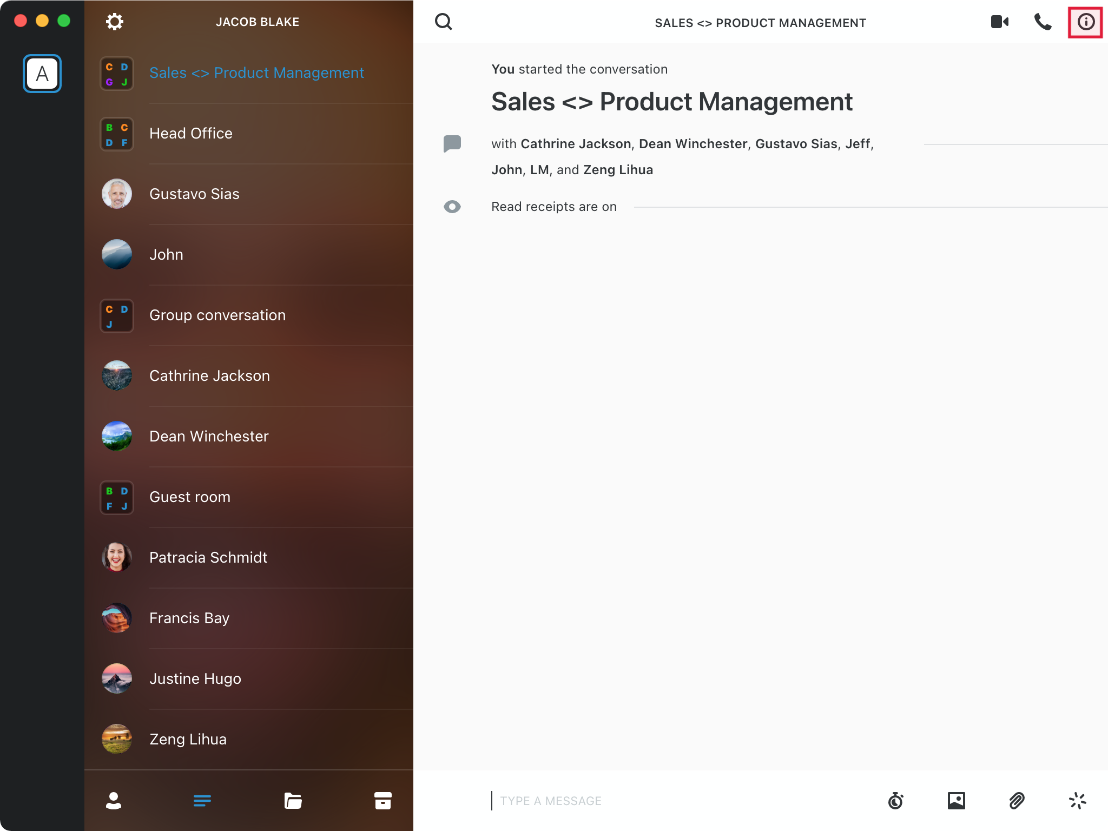Click the Jacob Blake header name
Screen dimensions: 1108x831
click(258, 22)
